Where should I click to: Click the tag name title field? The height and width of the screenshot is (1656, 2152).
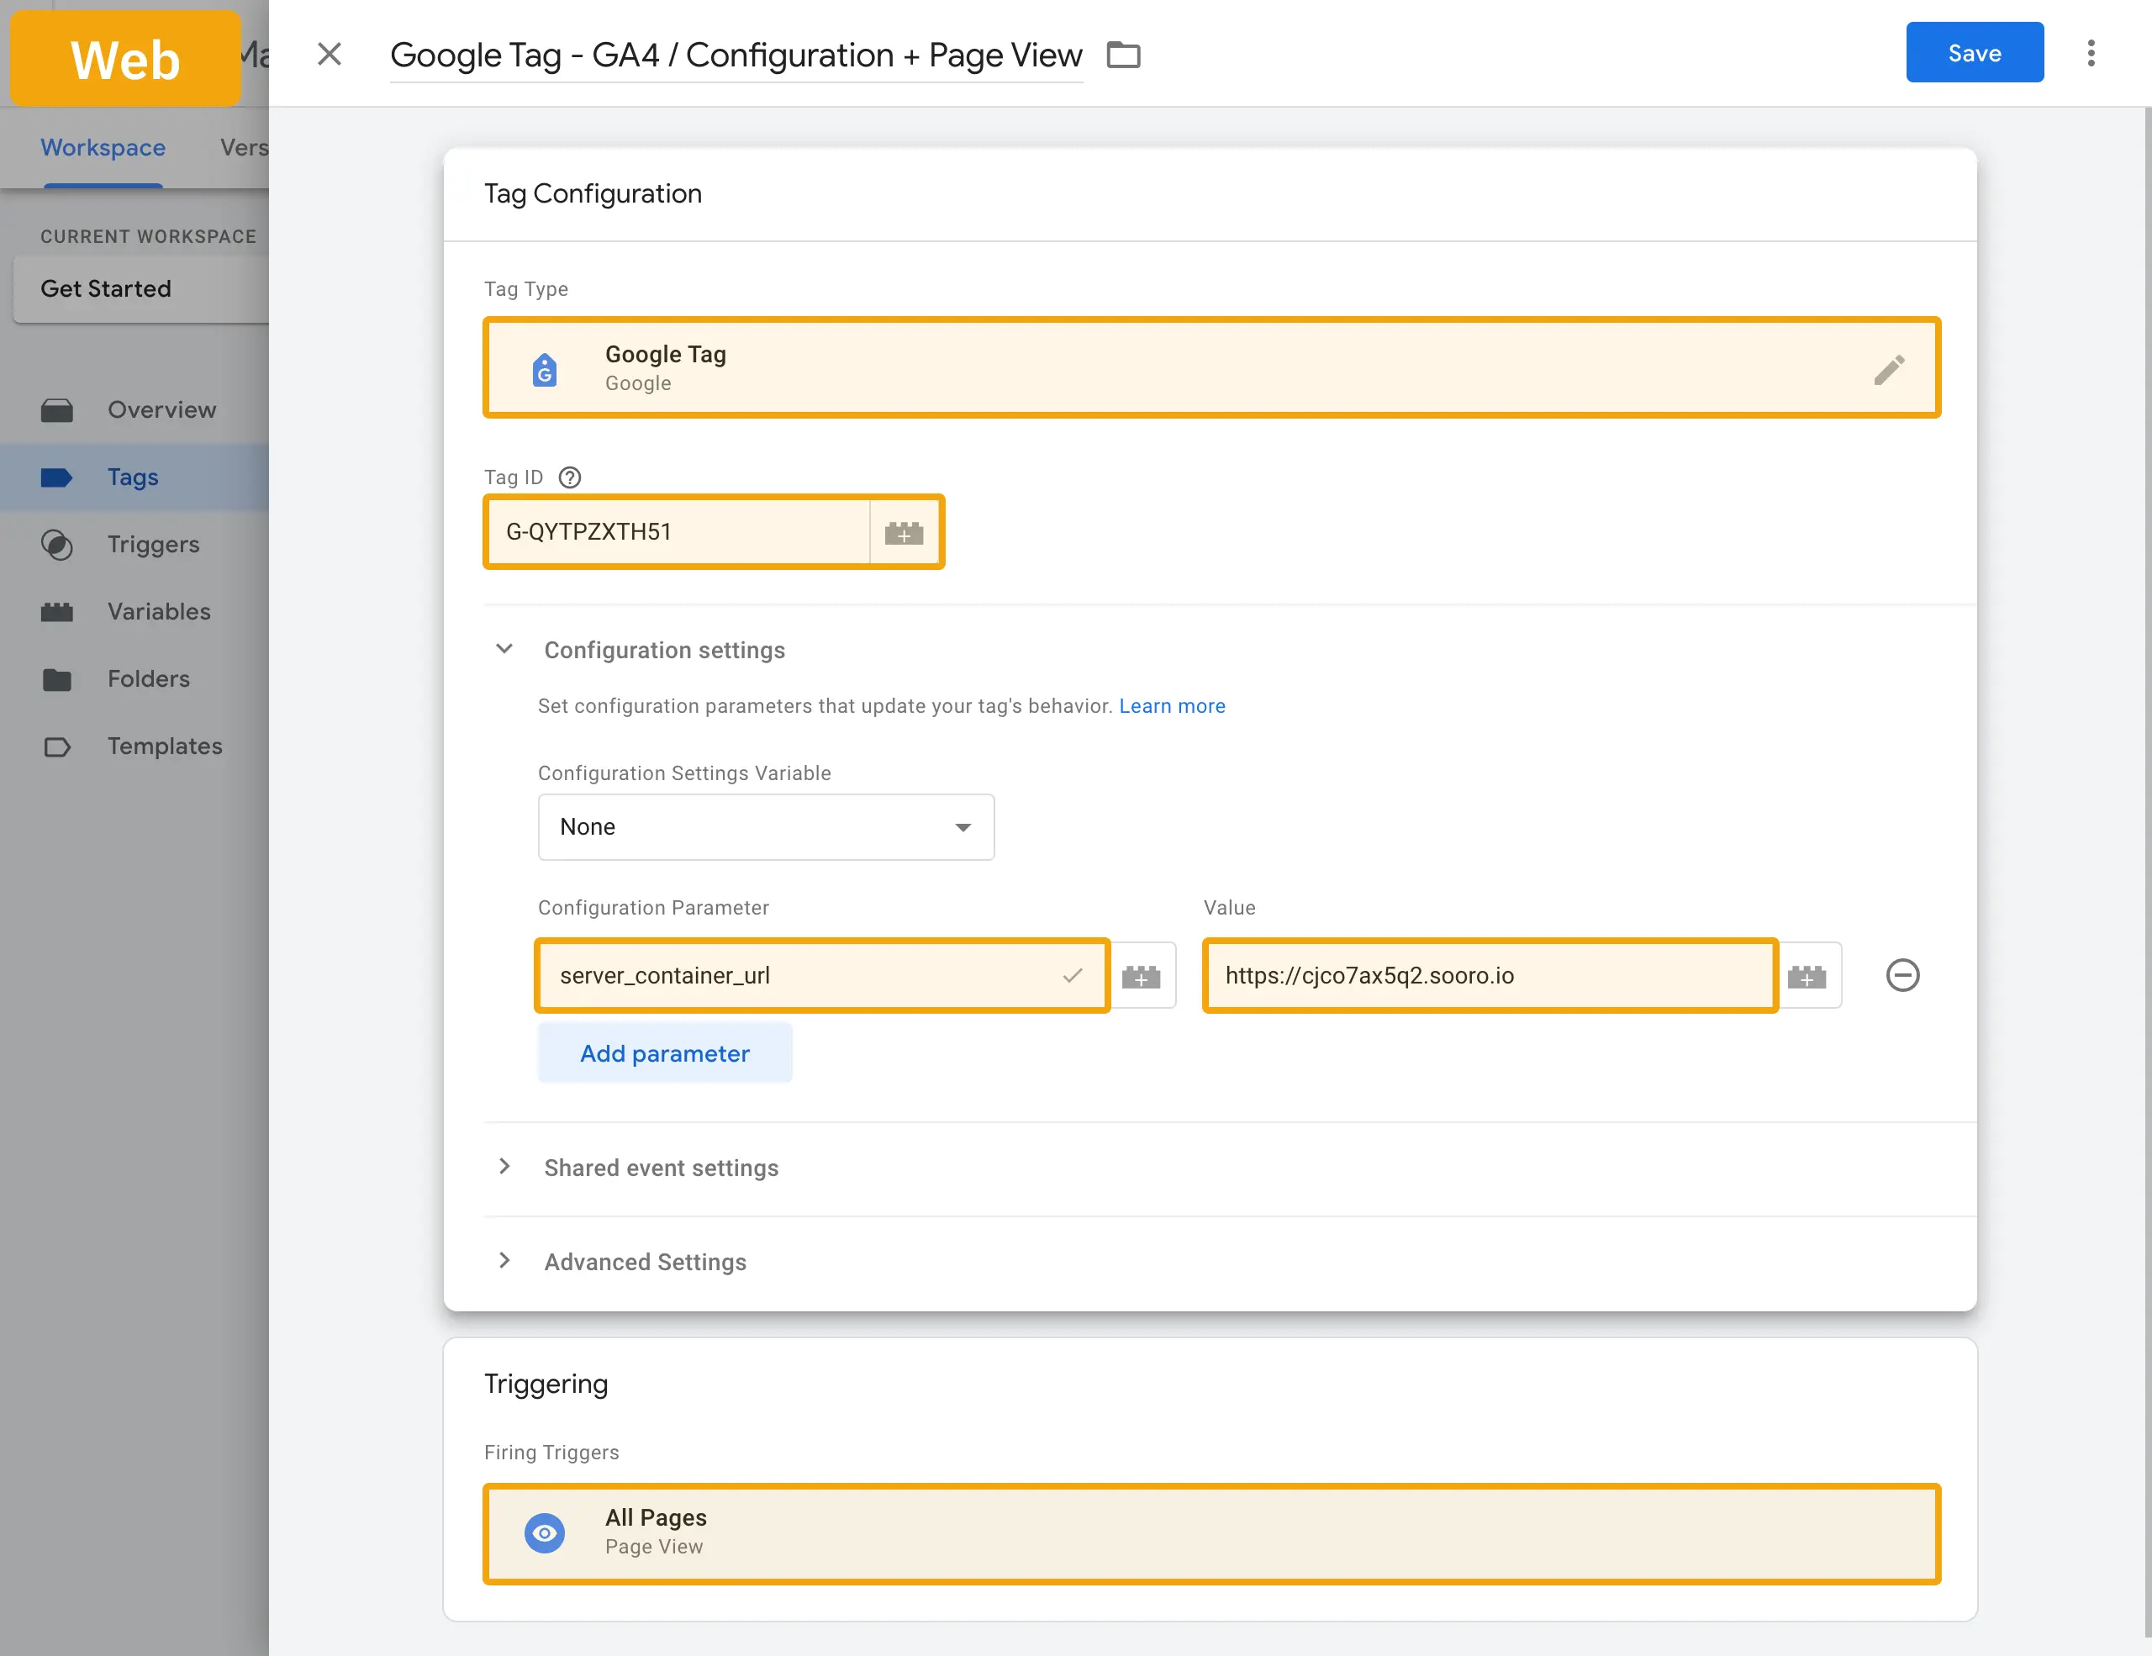pyautogui.click(x=736, y=55)
